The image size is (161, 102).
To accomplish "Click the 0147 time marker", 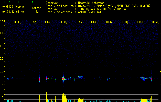I will pos(109,22).
